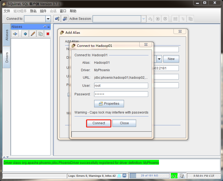Click the Close button in Connect dialog
This screenshot has height=181, width=223.
(x=124, y=123)
